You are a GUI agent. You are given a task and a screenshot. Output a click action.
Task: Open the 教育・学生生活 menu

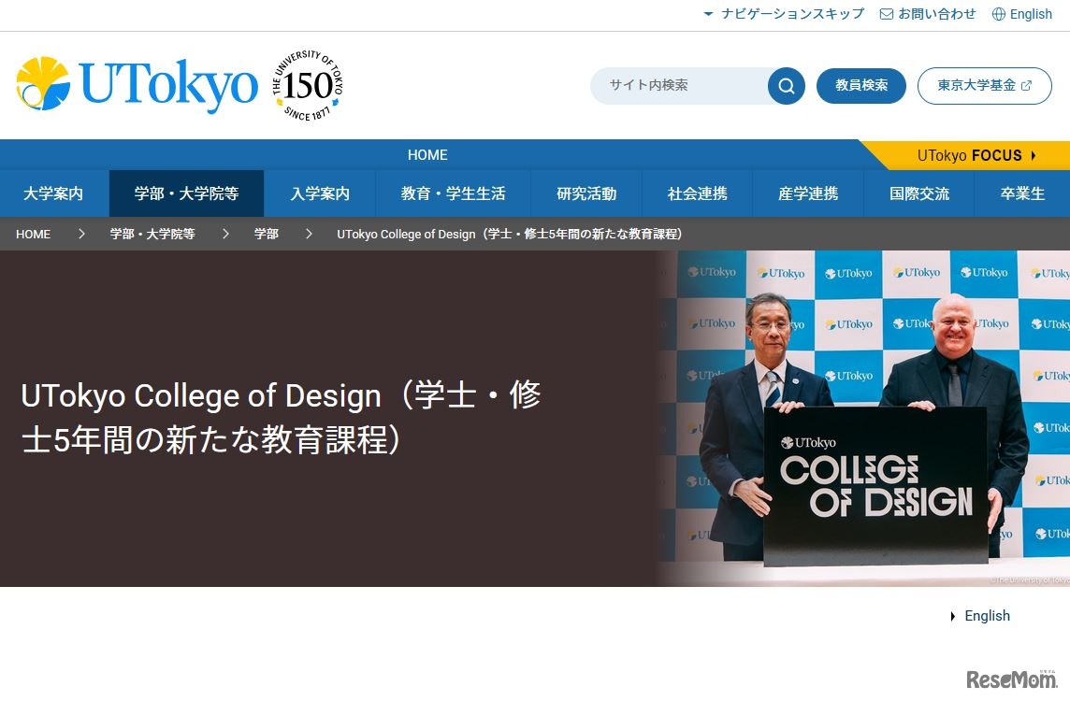point(453,193)
